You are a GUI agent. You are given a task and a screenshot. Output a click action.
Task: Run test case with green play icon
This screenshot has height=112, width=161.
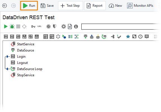pyautogui.click(x=6, y=26)
